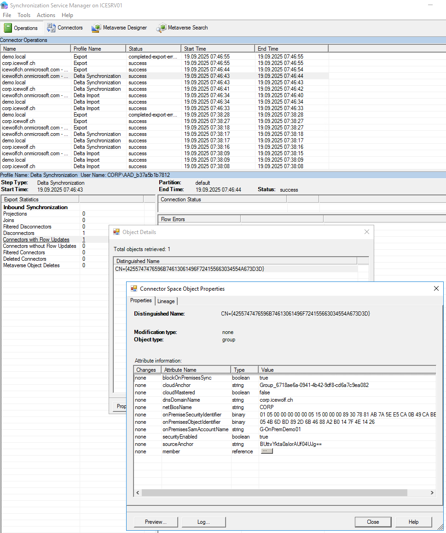Select the Properties tab
Image resolution: width=446 pixels, height=533 pixels.
pyautogui.click(x=141, y=300)
